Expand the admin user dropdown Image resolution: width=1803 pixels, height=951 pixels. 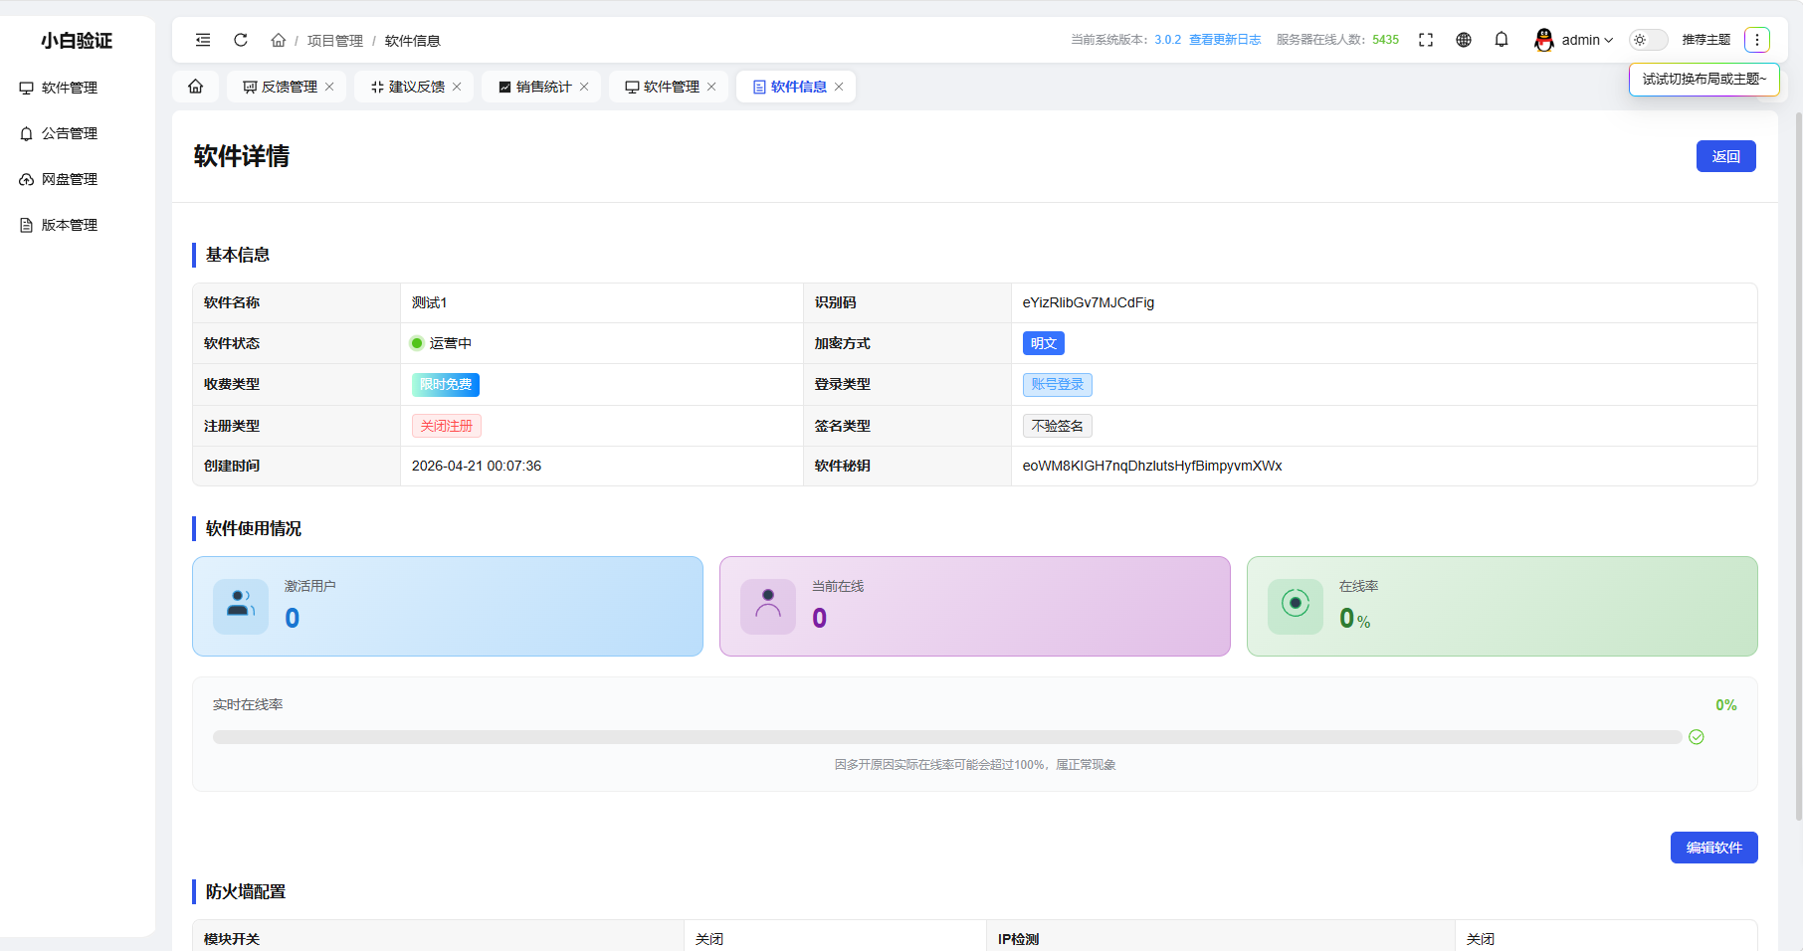tap(1575, 40)
